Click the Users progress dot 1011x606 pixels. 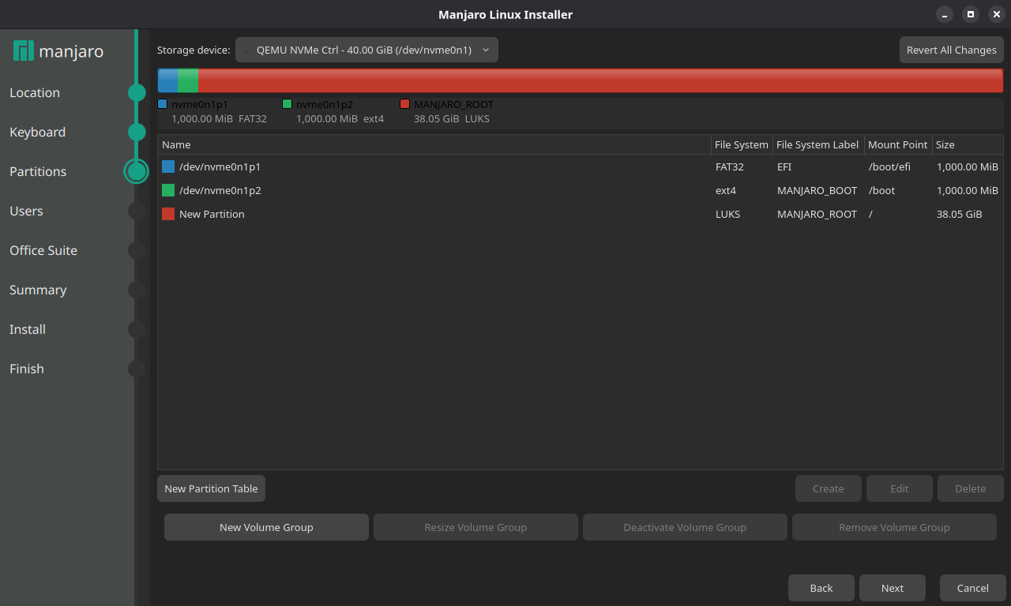pyautogui.click(x=137, y=211)
